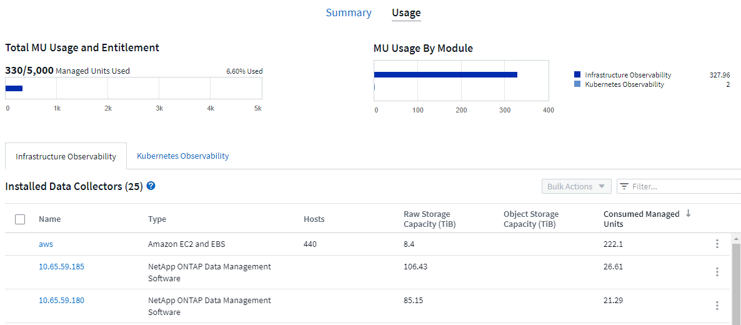Image resolution: width=741 pixels, height=325 pixels.
Task: Click the Infrastructure Observability legend color swatch
Action: coord(577,75)
